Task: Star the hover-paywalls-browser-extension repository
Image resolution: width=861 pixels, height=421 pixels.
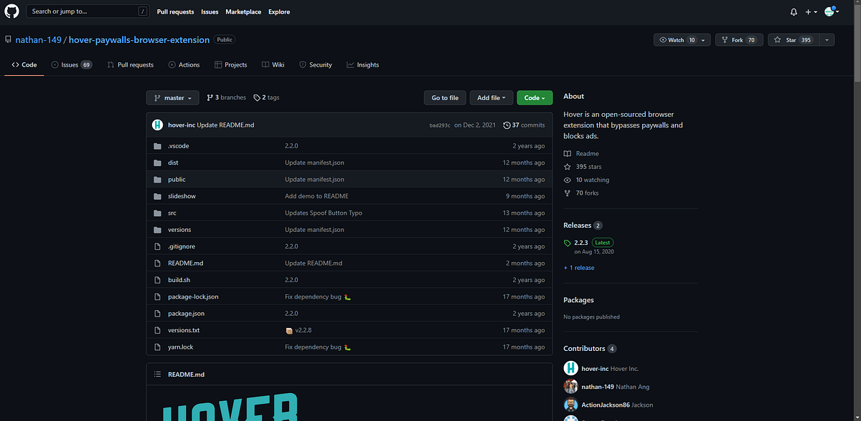Action: (x=794, y=39)
